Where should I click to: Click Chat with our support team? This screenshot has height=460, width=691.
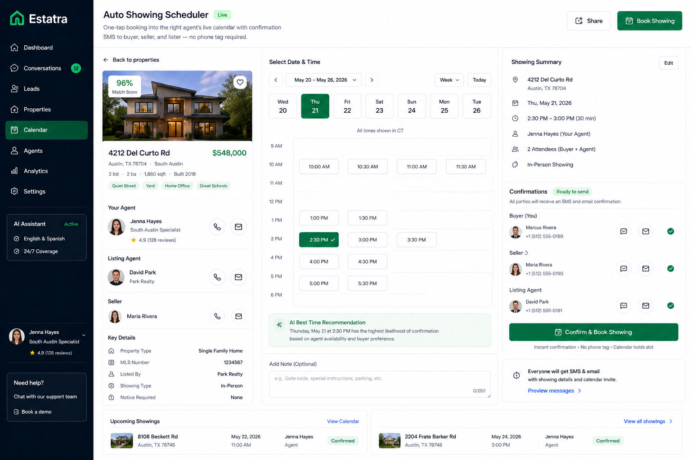[45, 397]
